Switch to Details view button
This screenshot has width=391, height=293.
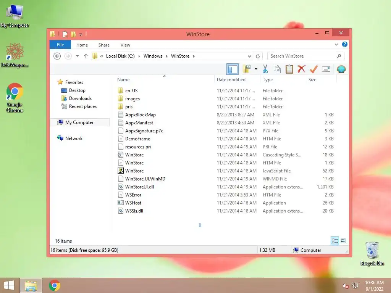coord(334,241)
